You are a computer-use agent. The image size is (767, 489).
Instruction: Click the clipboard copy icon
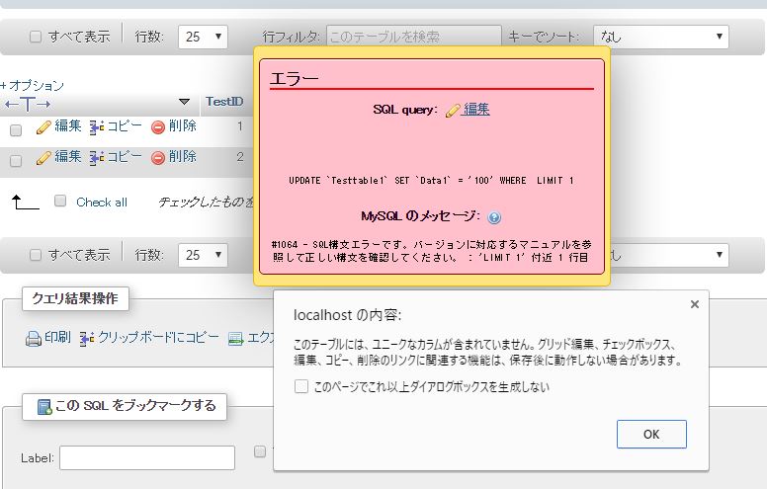pyautogui.click(x=87, y=339)
